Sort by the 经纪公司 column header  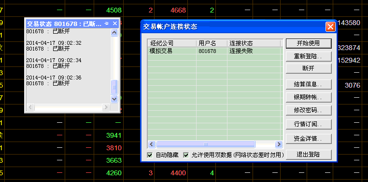(x=172, y=43)
